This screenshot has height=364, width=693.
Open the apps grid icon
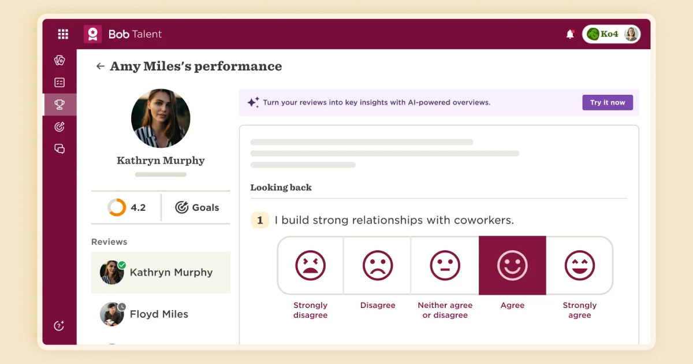click(62, 34)
